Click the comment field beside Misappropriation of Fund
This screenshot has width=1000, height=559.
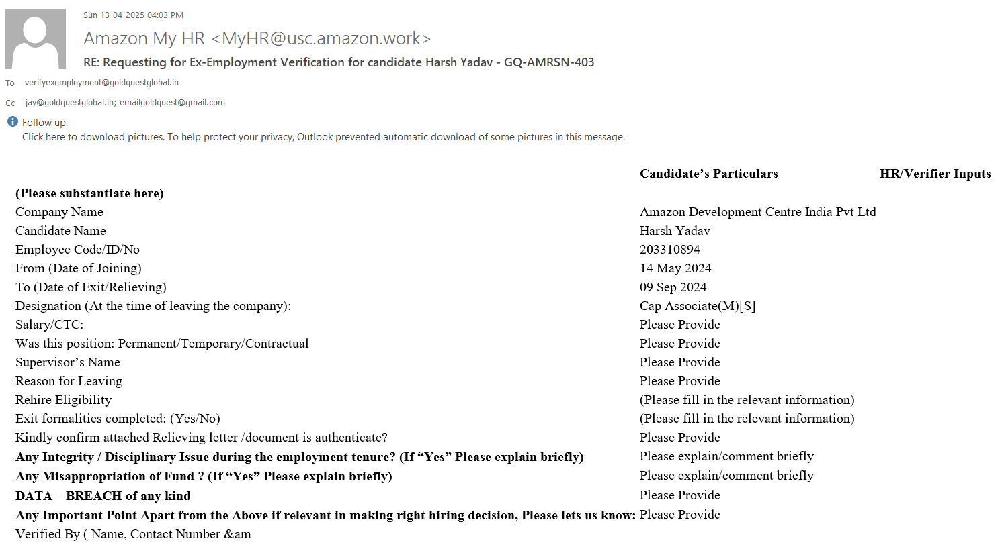coord(726,476)
